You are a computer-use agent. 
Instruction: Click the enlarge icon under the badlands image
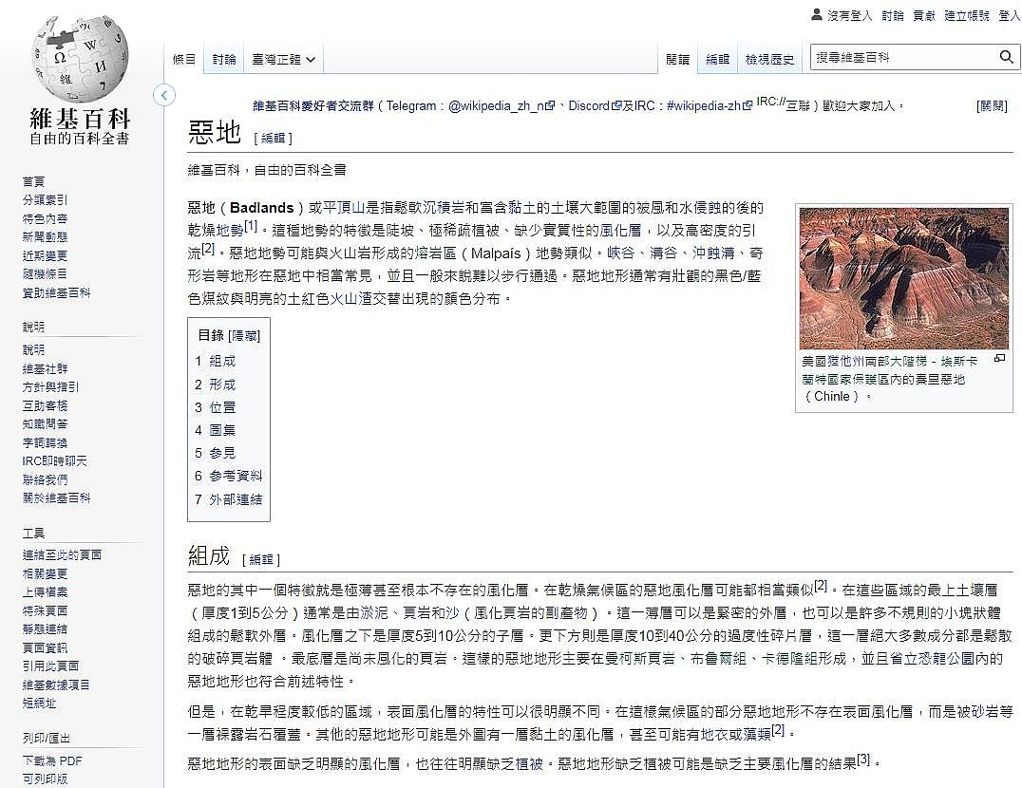[x=999, y=359]
